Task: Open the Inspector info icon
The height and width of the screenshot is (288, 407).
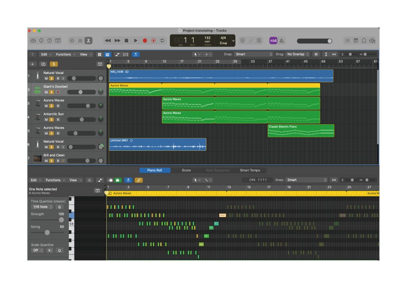Action: tap(41, 41)
